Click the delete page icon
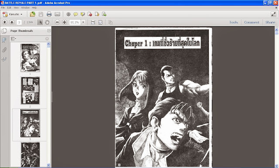Viewport: 279px width, 168px height. click(90, 14)
